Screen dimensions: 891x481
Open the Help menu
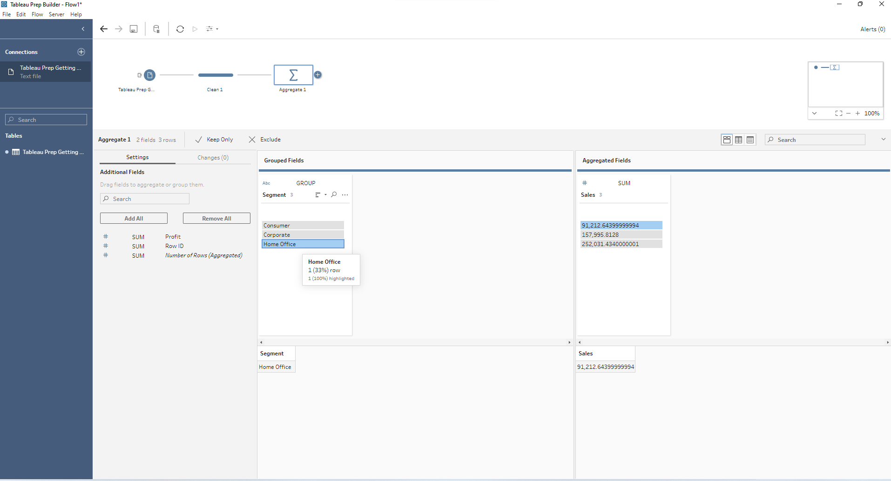76,14
